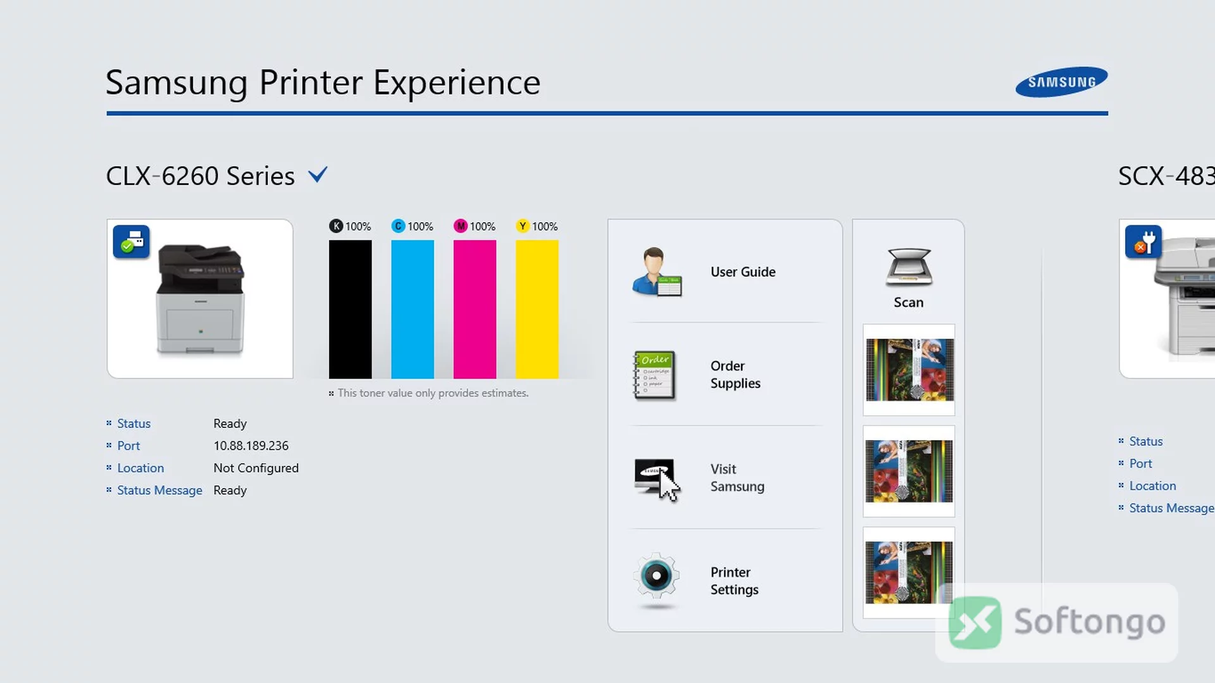Select the CLX-6260 printer image

click(x=200, y=299)
